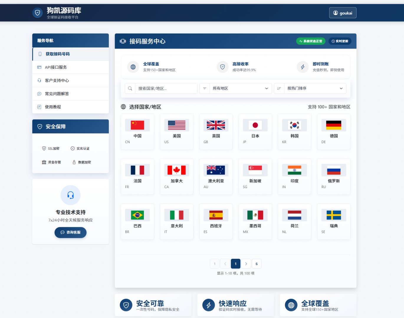Focus the 搜索国家/地区 search field
Screen dimensions: 404x318
(x=166, y=88)
